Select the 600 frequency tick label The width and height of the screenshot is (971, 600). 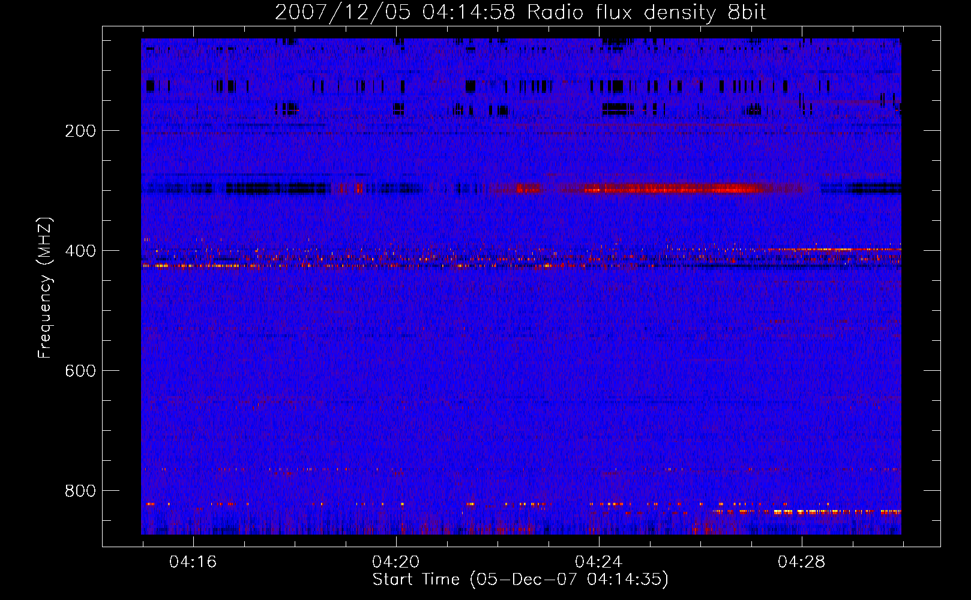(80, 371)
